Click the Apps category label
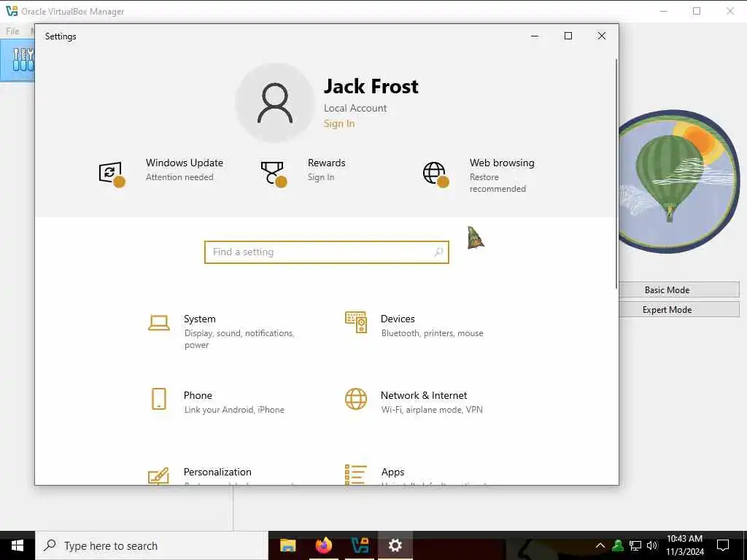The height and width of the screenshot is (560, 747). coord(392,472)
